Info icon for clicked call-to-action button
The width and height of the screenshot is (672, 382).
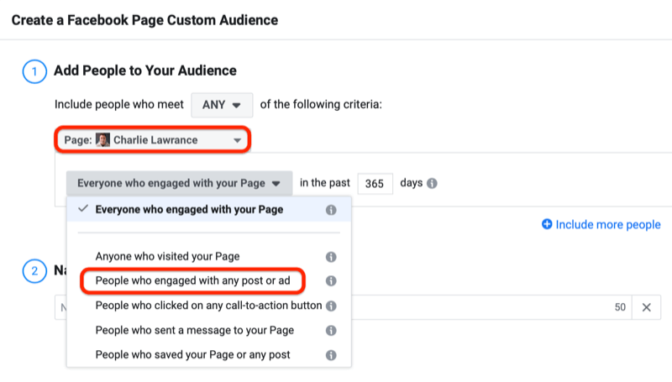(x=331, y=306)
